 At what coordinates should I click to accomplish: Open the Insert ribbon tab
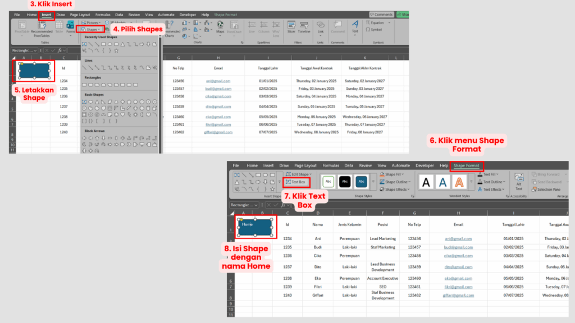[46, 15]
